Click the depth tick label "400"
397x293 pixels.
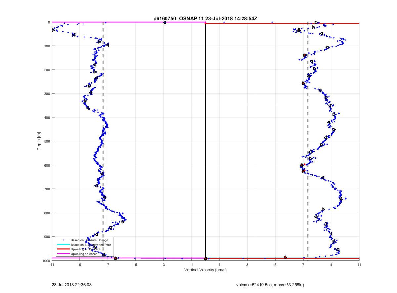point(47,118)
